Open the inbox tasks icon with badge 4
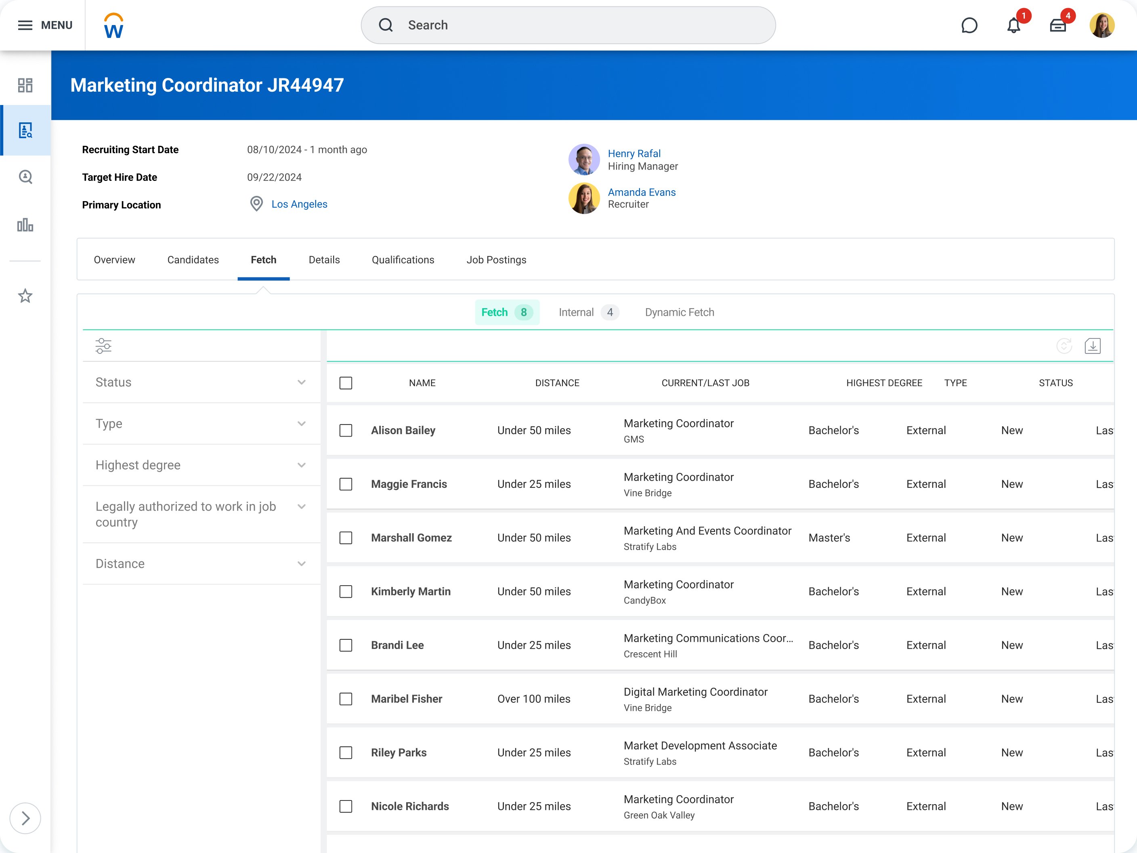The height and width of the screenshot is (853, 1137). 1059,25
